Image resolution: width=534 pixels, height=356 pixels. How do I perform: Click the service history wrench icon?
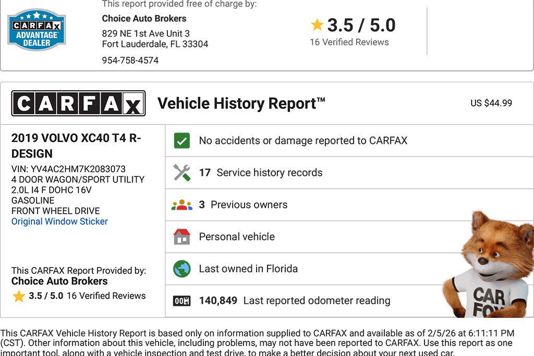click(x=182, y=173)
